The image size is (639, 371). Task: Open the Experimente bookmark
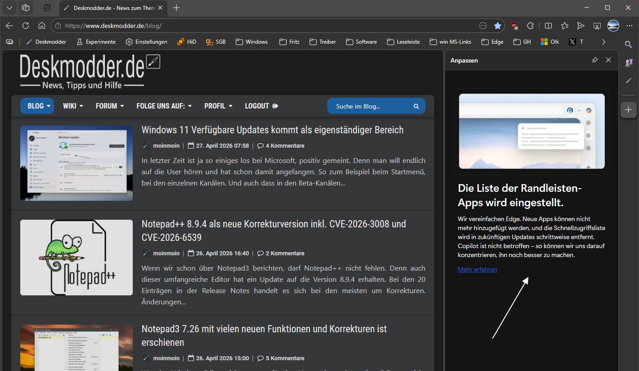[x=96, y=42]
